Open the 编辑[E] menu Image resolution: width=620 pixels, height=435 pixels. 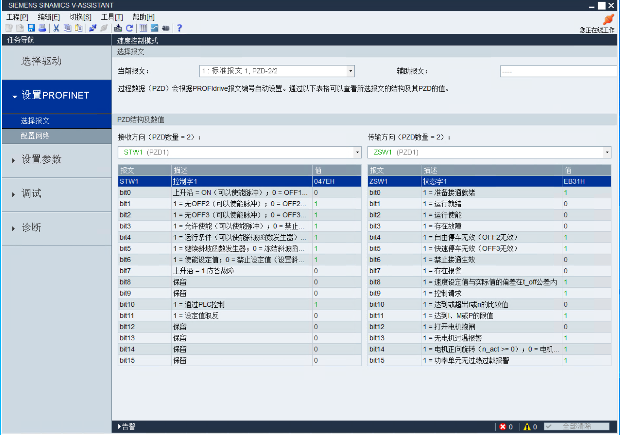pyautogui.click(x=49, y=17)
